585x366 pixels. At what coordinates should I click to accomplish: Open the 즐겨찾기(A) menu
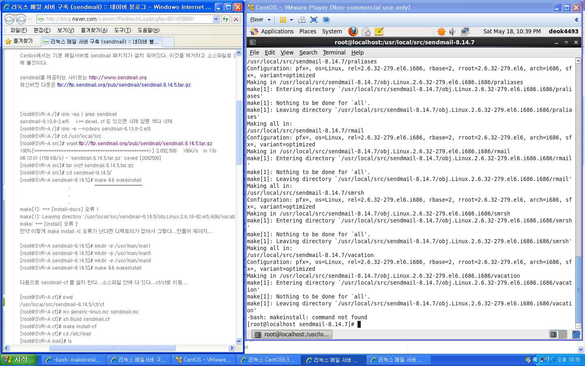(x=94, y=30)
